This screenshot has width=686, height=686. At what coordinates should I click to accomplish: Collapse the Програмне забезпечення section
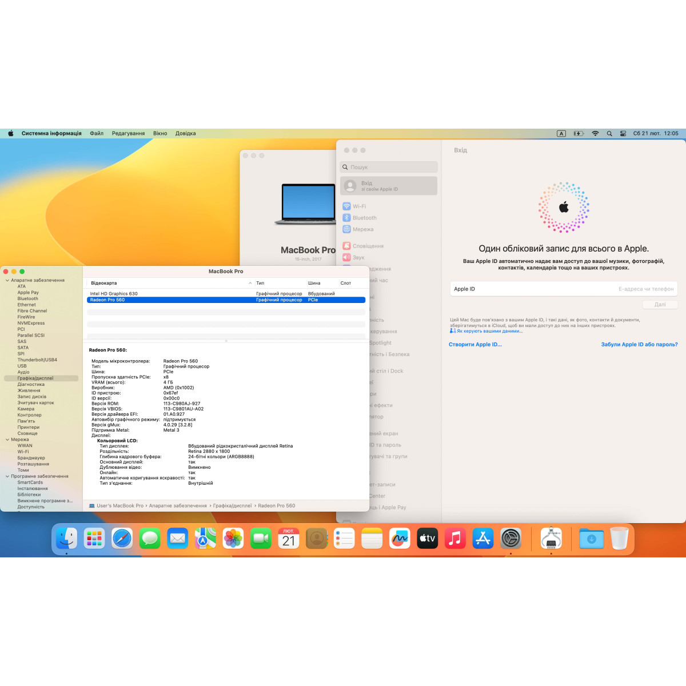[7, 476]
